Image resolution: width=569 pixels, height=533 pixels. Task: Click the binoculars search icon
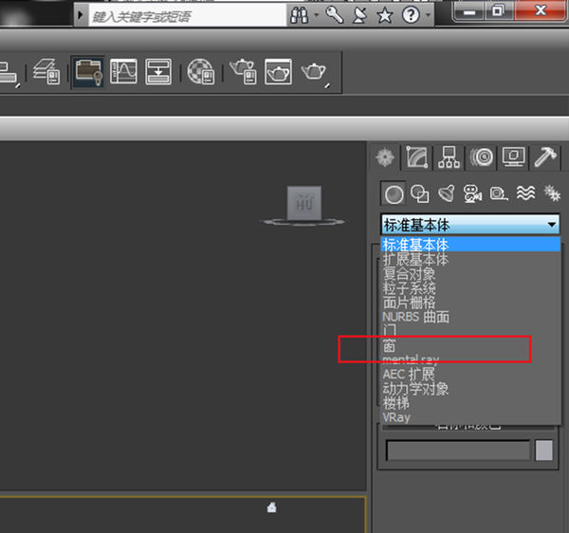tap(300, 15)
